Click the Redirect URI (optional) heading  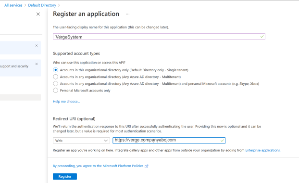[74, 119]
